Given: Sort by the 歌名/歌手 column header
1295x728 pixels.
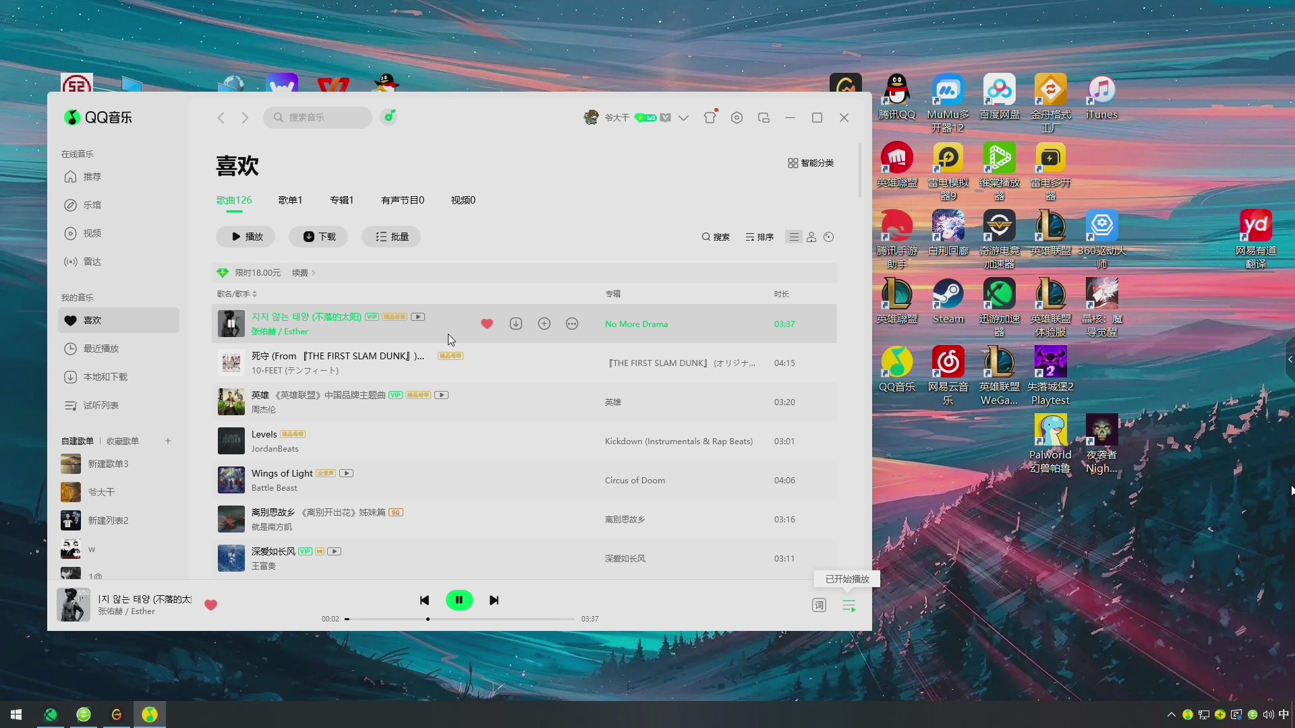Looking at the screenshot, I should [x=237, y=294].
